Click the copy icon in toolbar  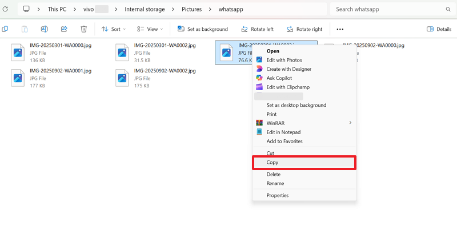click(5, 29)
